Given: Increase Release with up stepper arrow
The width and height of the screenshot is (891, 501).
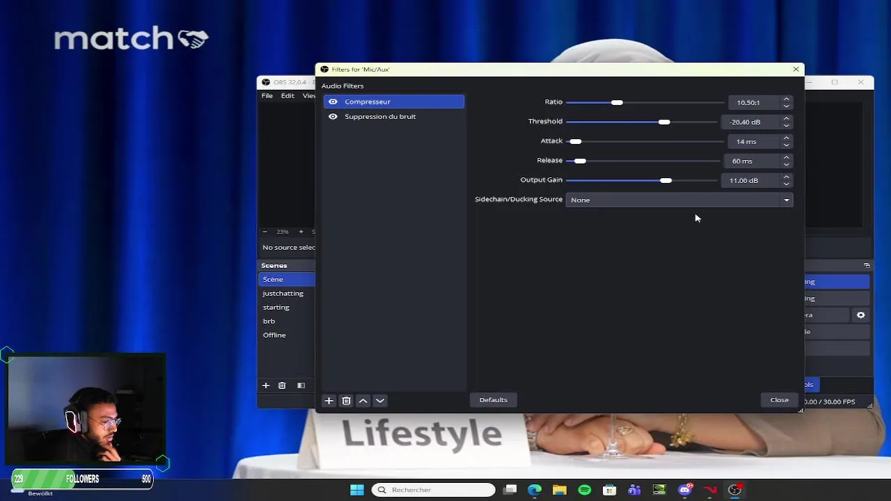Looking at the screenshot, I should (x=786, y=158).
